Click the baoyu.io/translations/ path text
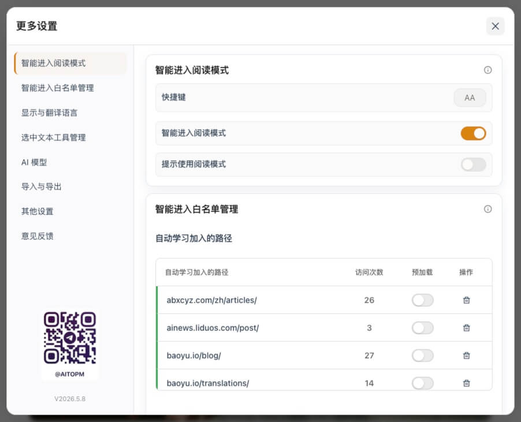Viewport: 521px width, 422px height. (208, 383)
